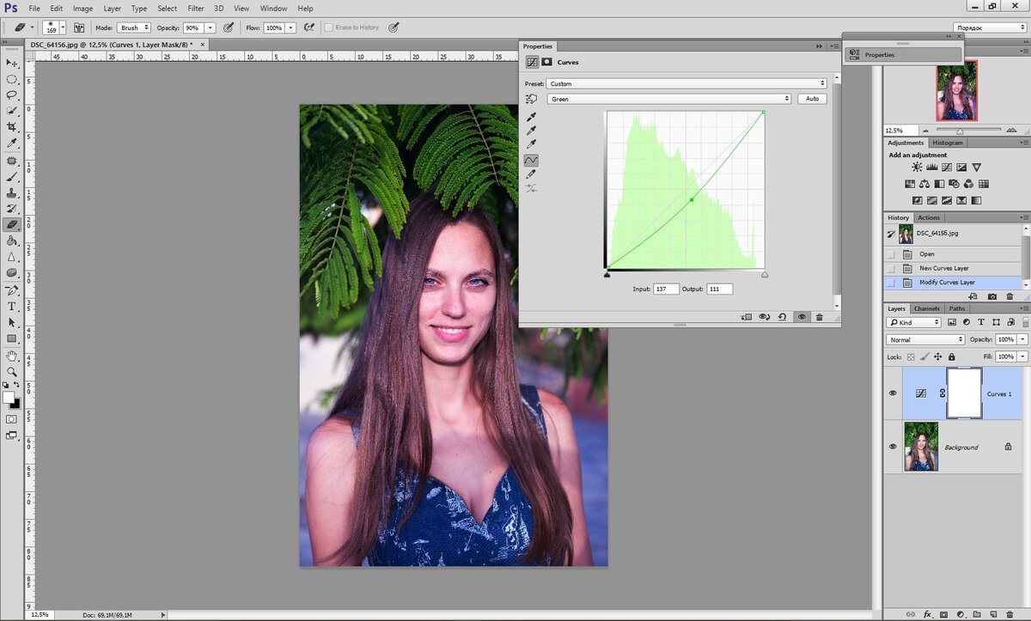Delete the Curves adjustment via trash icon

(x=819, y=316)
